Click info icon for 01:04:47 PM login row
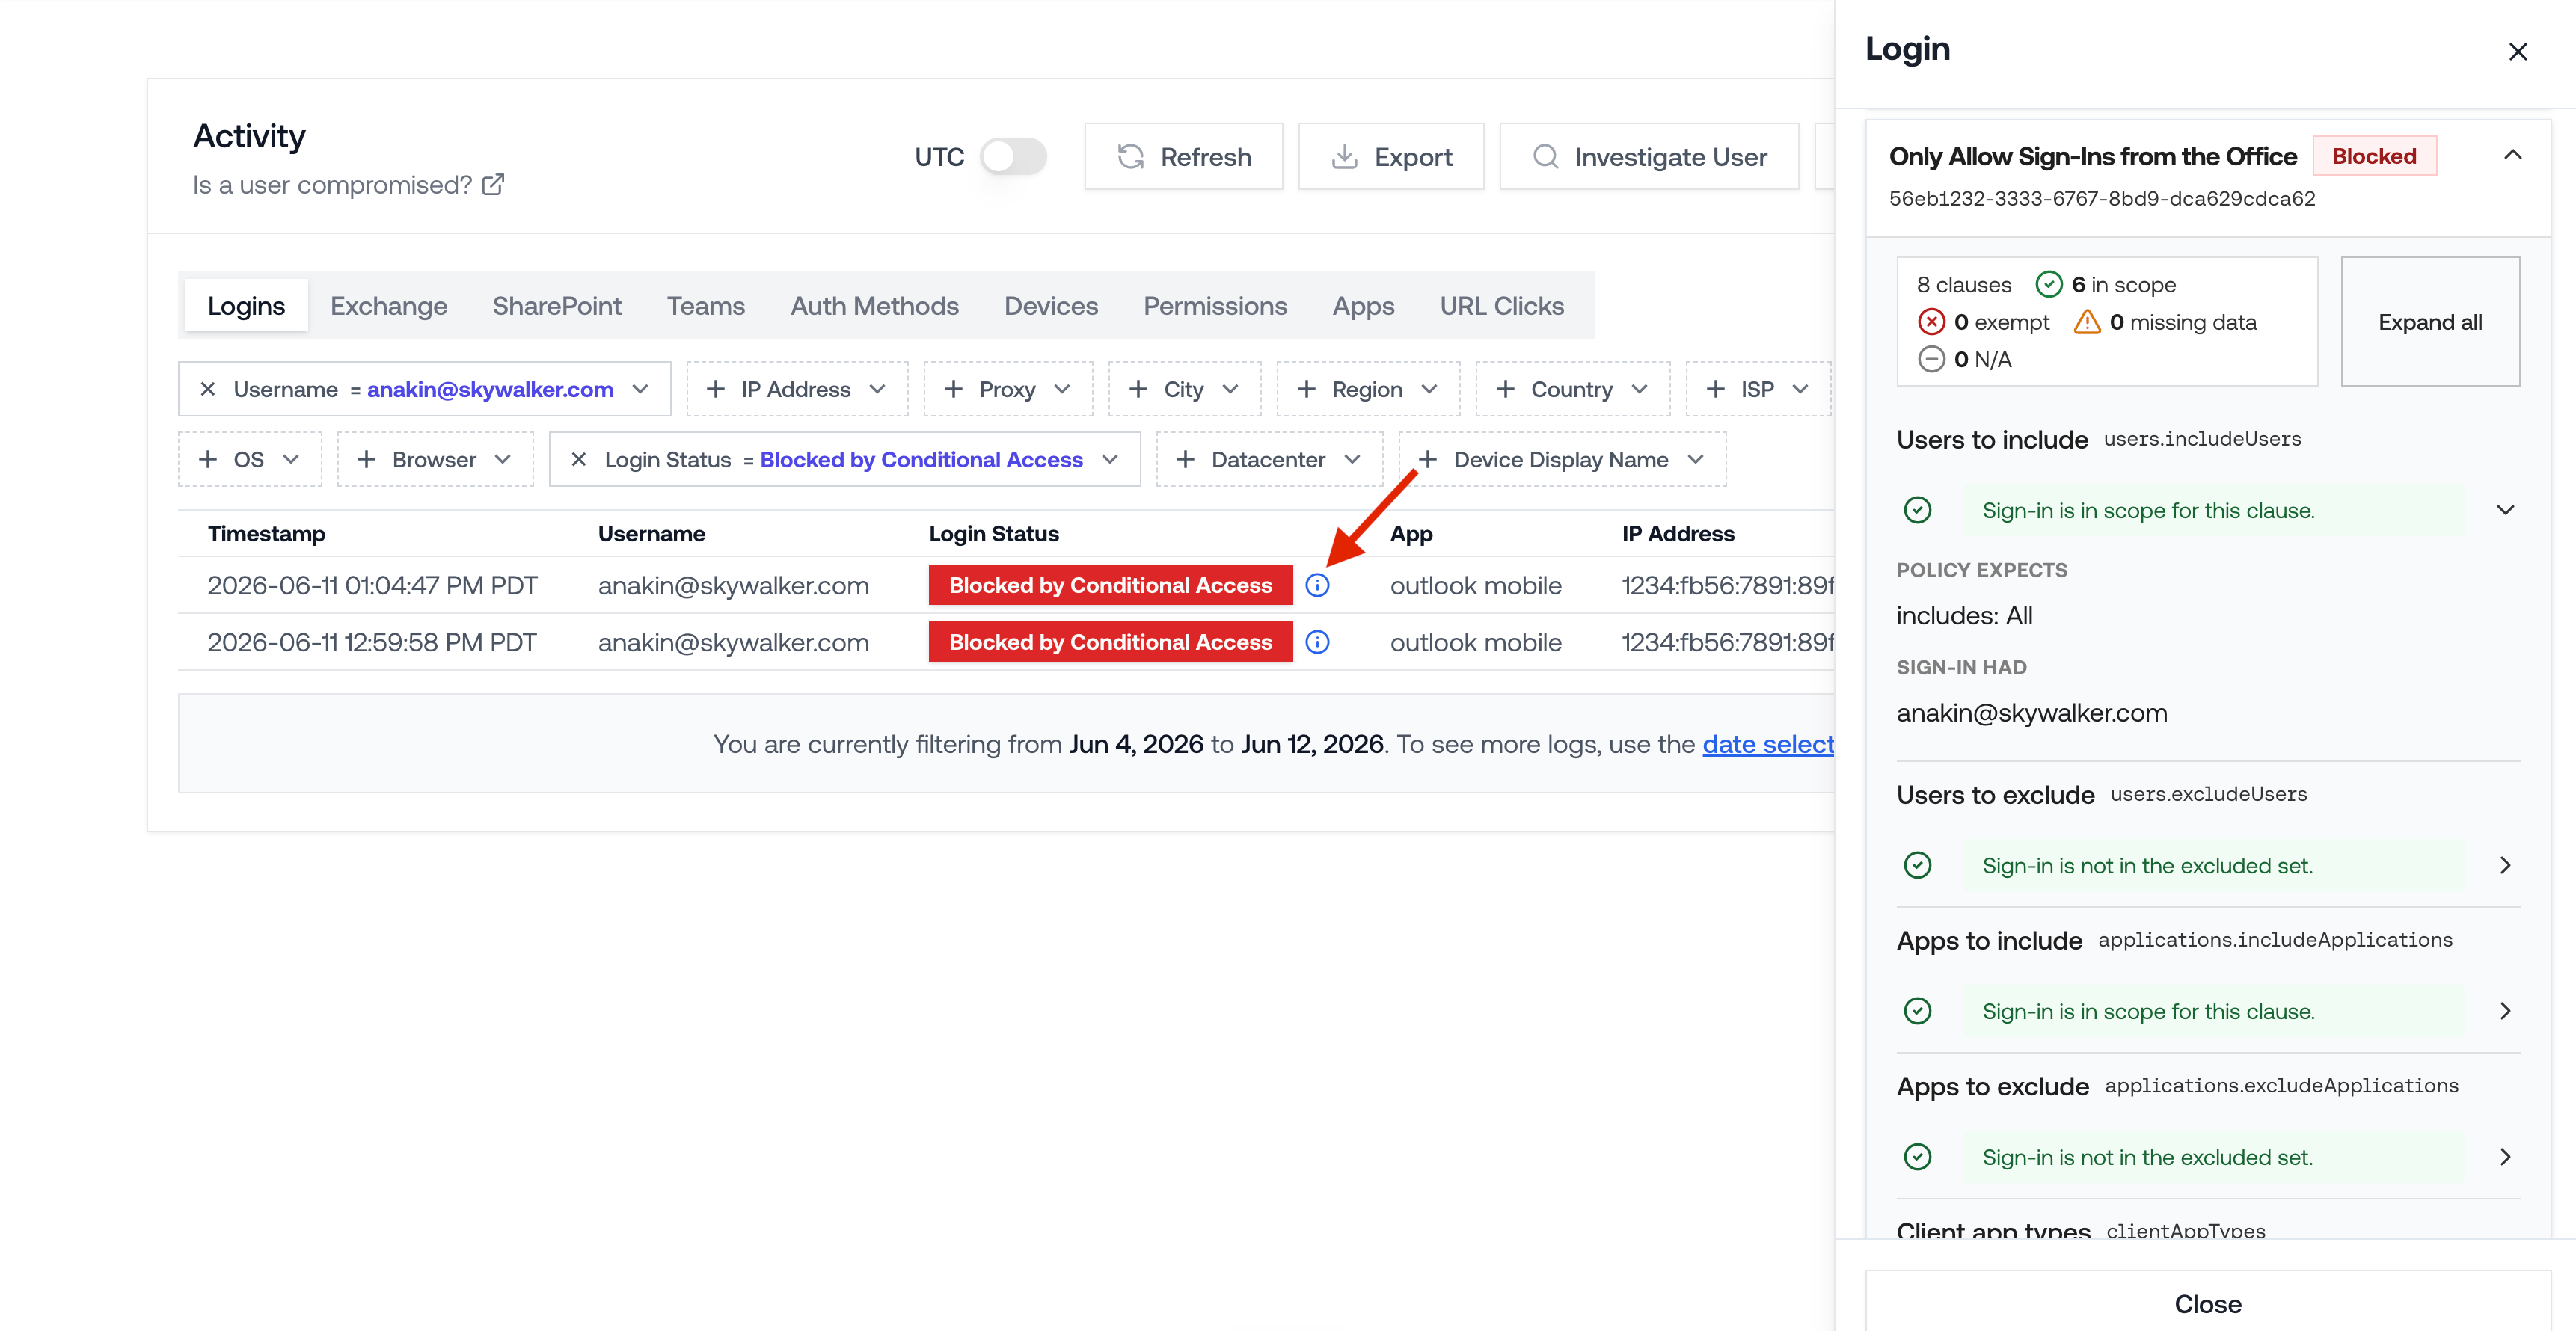This screenshot has width=2576, height=1331. 1317,585
